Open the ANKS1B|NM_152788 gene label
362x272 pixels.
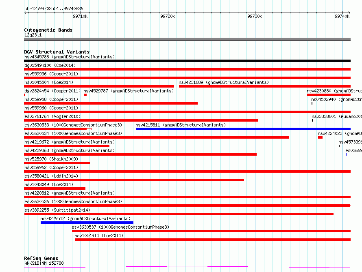44,263
